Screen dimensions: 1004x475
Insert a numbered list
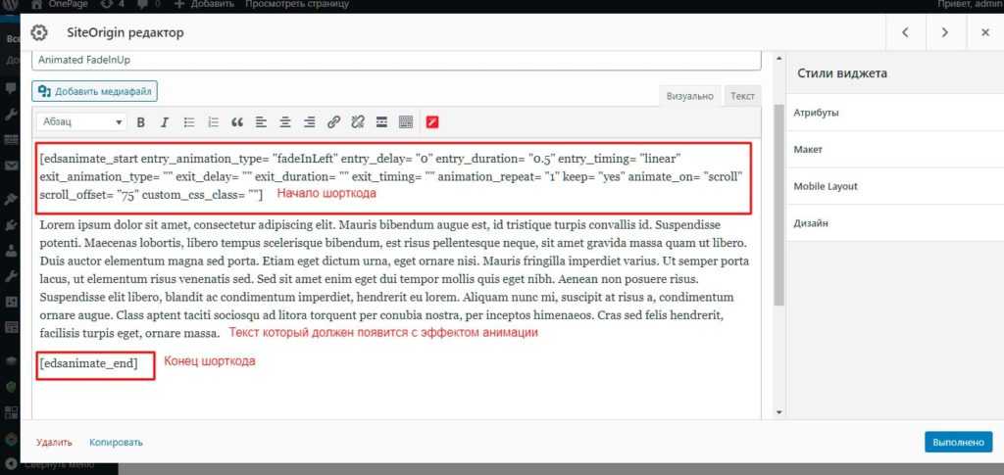[x=213, y=122]
